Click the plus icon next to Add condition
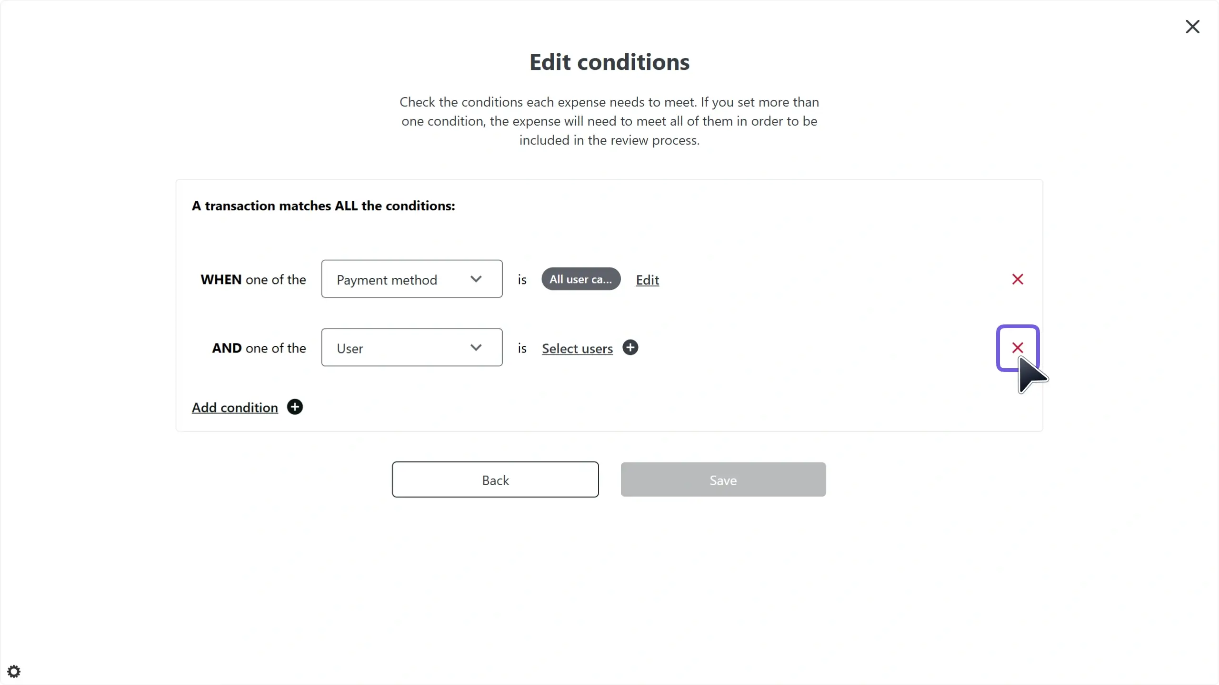 pyautogui.click(x=295, y=407)
